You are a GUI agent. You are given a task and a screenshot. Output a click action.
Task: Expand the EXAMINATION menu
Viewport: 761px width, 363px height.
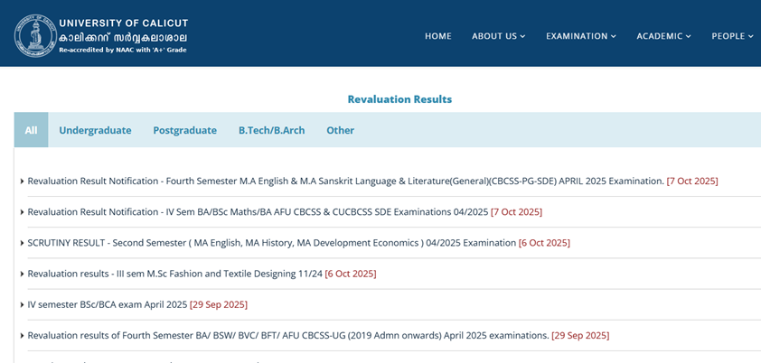[580, 36]
